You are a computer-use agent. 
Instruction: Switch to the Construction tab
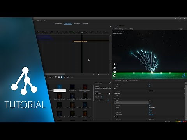click(58, 23)
